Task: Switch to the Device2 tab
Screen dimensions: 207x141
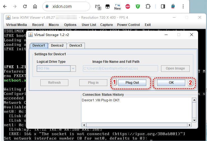Action: 57,46
